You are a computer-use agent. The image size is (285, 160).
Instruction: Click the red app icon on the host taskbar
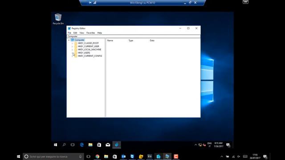[x=176, y=156]
